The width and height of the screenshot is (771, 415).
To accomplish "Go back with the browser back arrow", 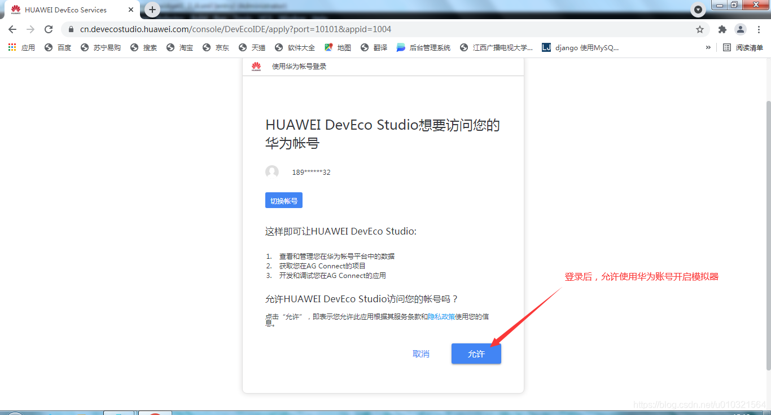I will [12, 29].
